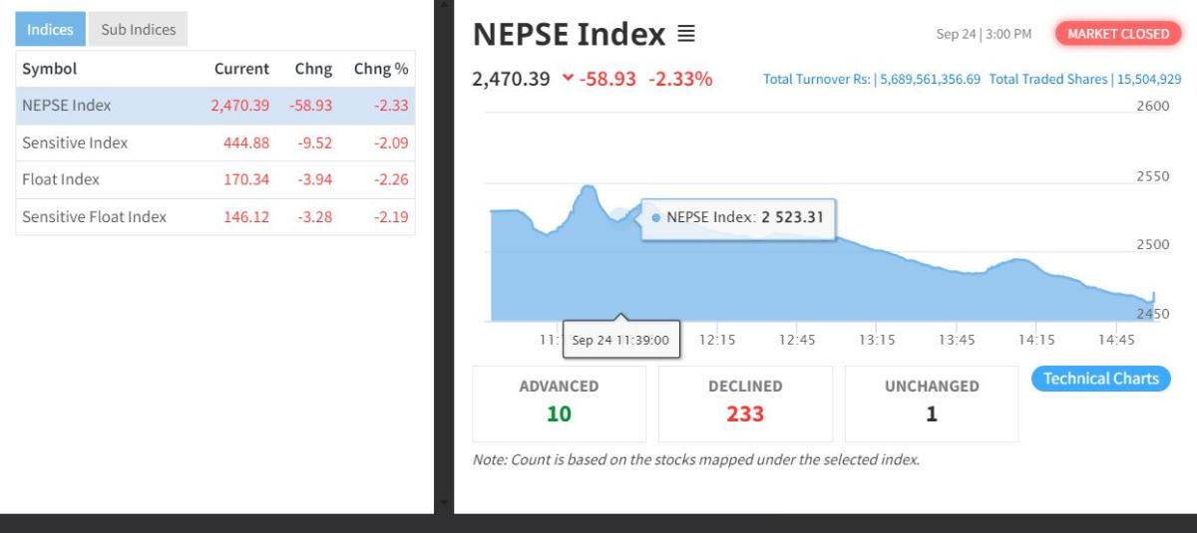Screen dimensions: 1197x533
Task: Click the Total Turnover Rs link
Action: pos(871,79)
